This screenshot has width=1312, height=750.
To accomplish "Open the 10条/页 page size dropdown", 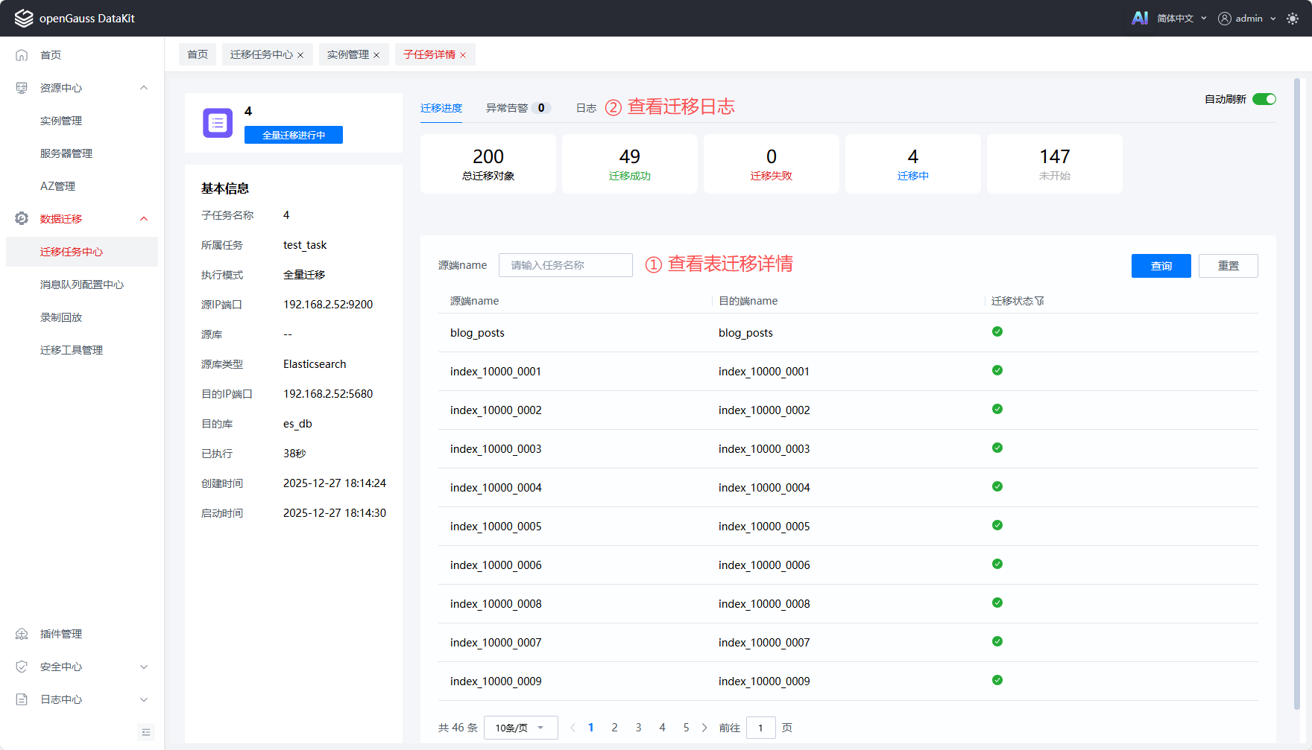I will point(521,728).
